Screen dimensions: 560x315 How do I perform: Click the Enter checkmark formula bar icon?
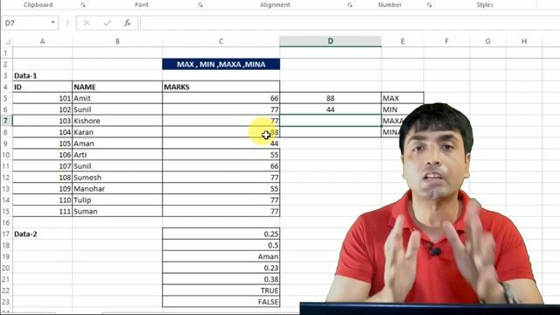tap(107, 24)
